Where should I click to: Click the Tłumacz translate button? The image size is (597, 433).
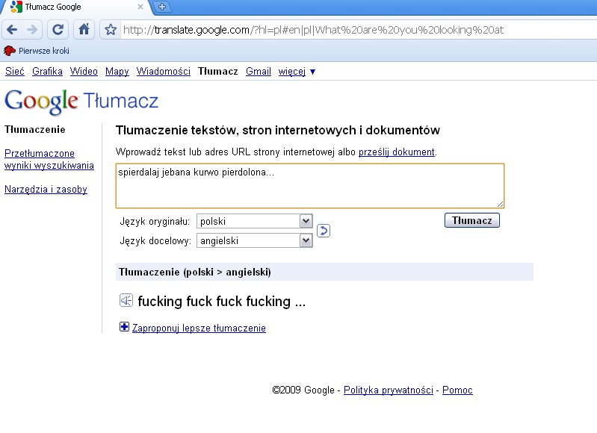pos(472,220)
